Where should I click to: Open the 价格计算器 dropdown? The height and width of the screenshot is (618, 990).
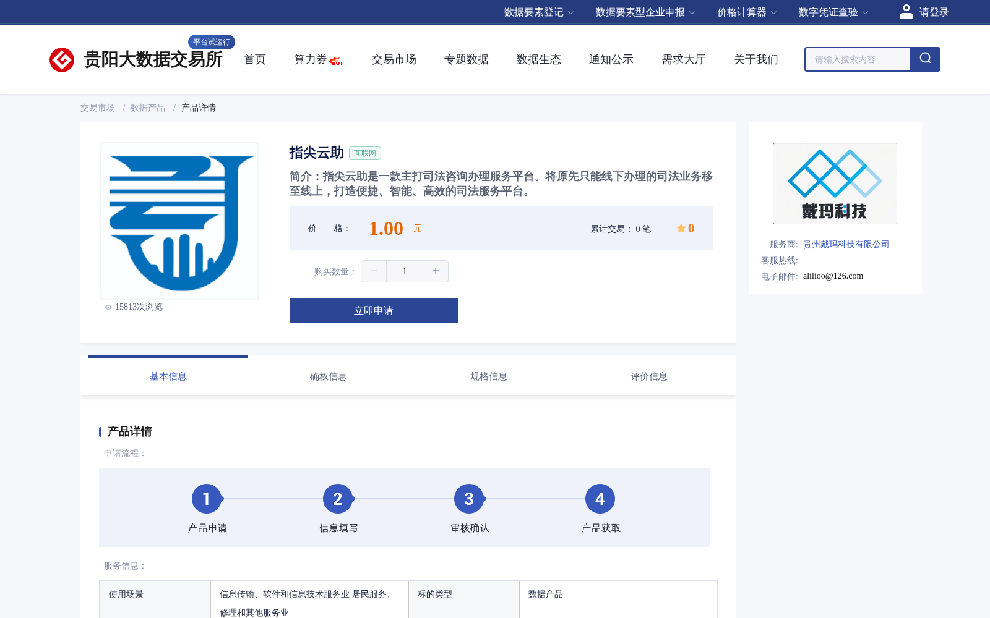pyautogui.click(x=747, y=12)
